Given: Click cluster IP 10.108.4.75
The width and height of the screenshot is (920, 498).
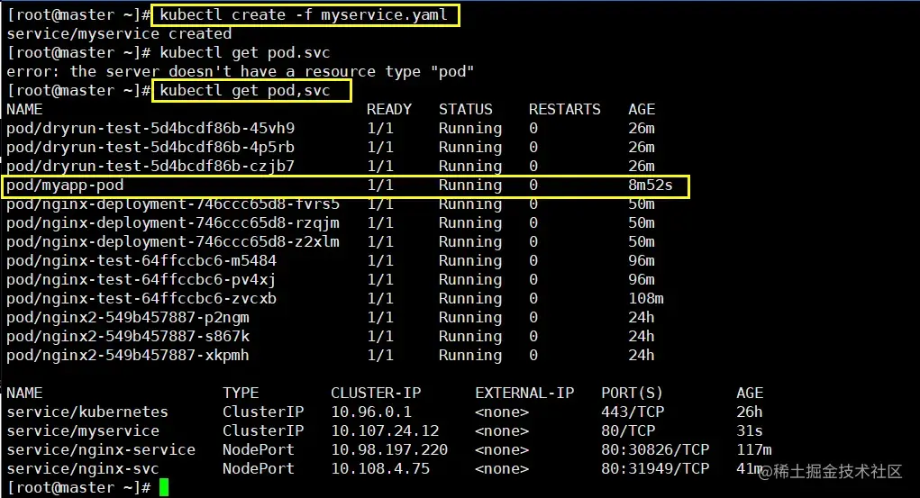Looking at the screenshot, I should pyautogui.click(x=380, y=468).
